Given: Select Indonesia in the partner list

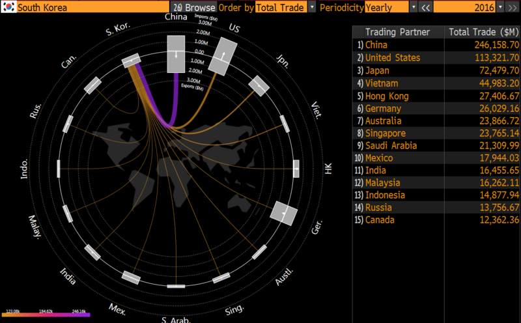Looking at the screenshot, I should click(436, 195).
